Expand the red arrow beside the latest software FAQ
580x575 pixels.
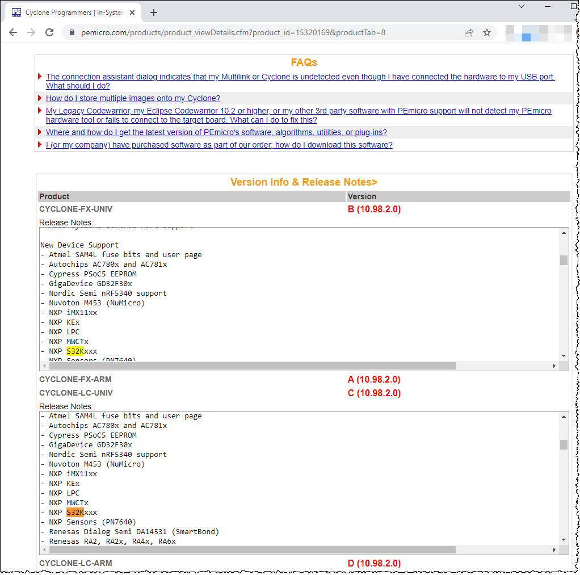pos(40,132)
